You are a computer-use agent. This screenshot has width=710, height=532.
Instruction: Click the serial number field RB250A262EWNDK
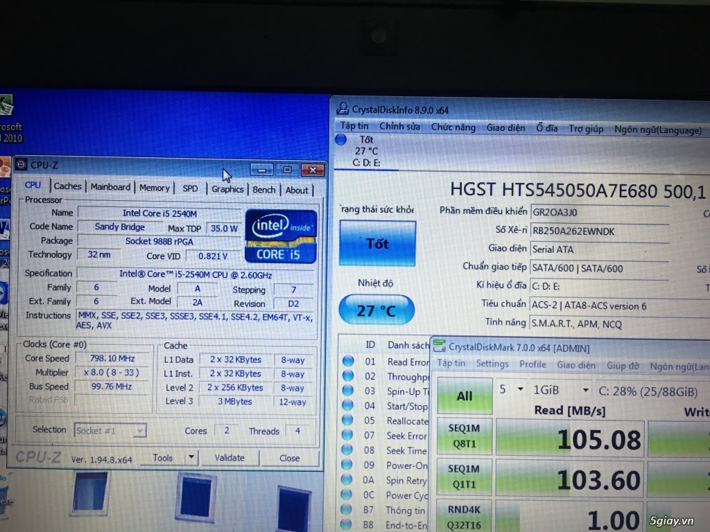click(x=600, y=231)
